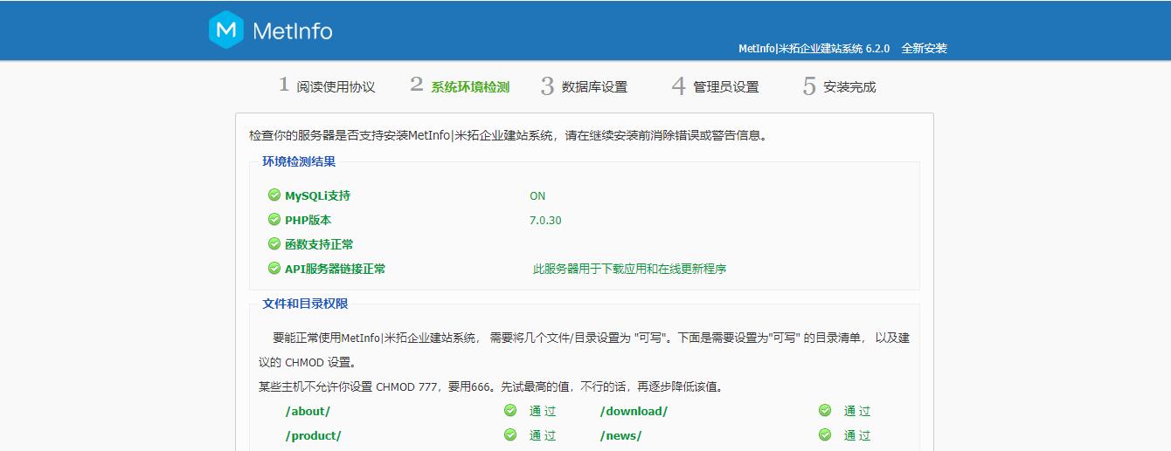Click the MetInfo hexagon logo icon
1171x451 pixels.
point(226,30)
